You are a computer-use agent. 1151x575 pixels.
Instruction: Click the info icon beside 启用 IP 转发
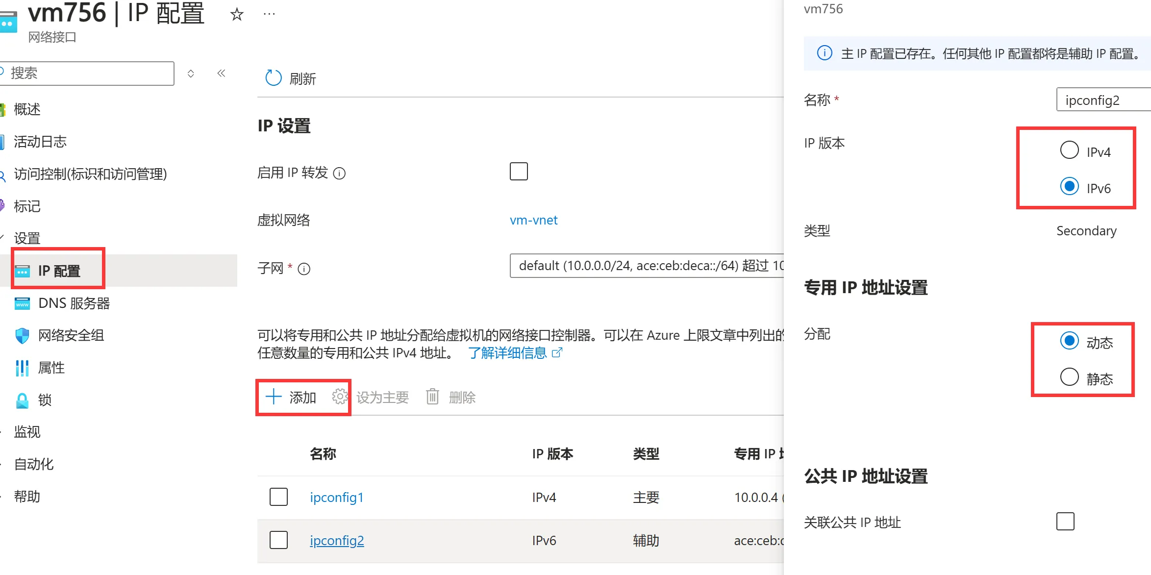tap(339, 173)
